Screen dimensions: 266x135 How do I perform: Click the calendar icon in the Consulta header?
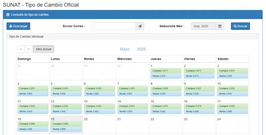(x=8, y=15)
